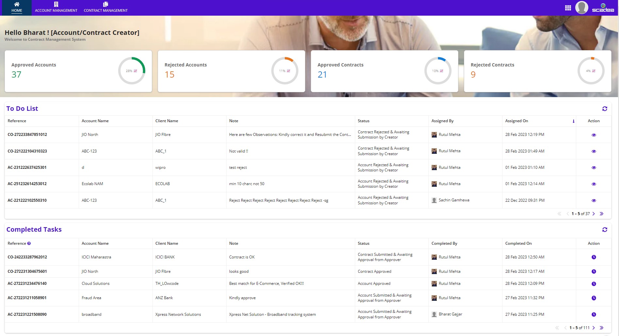Go to next page of To Do List
This screenshot has width=619, height=336.
[594, 213]
